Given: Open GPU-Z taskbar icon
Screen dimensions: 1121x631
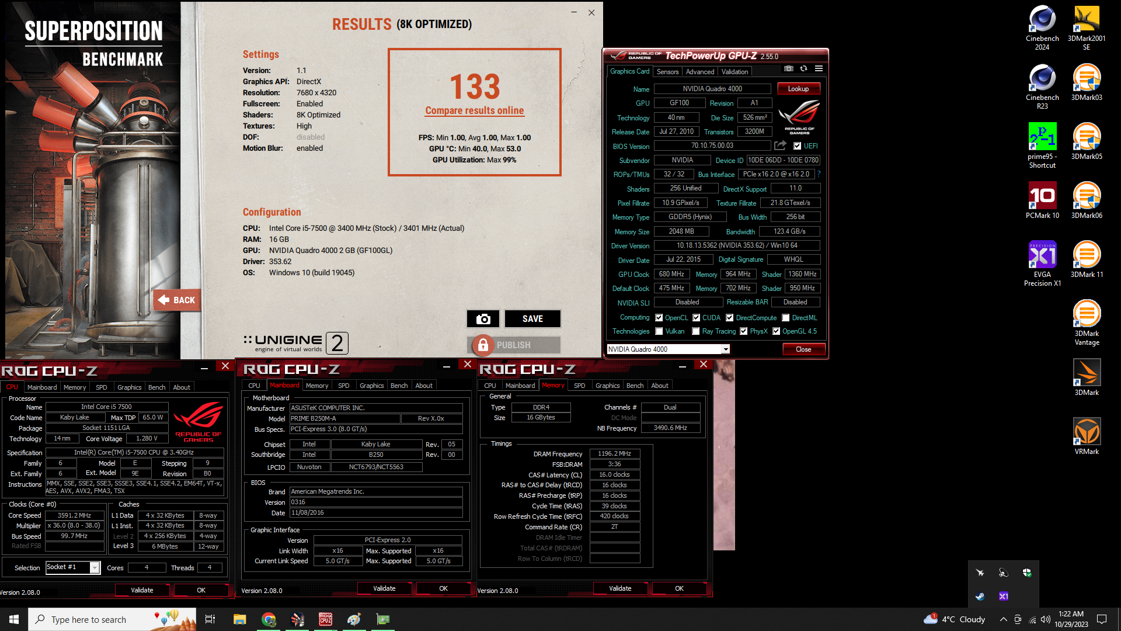Looking at the screenshot, I should pyautogui.click(x=383, y=619).
